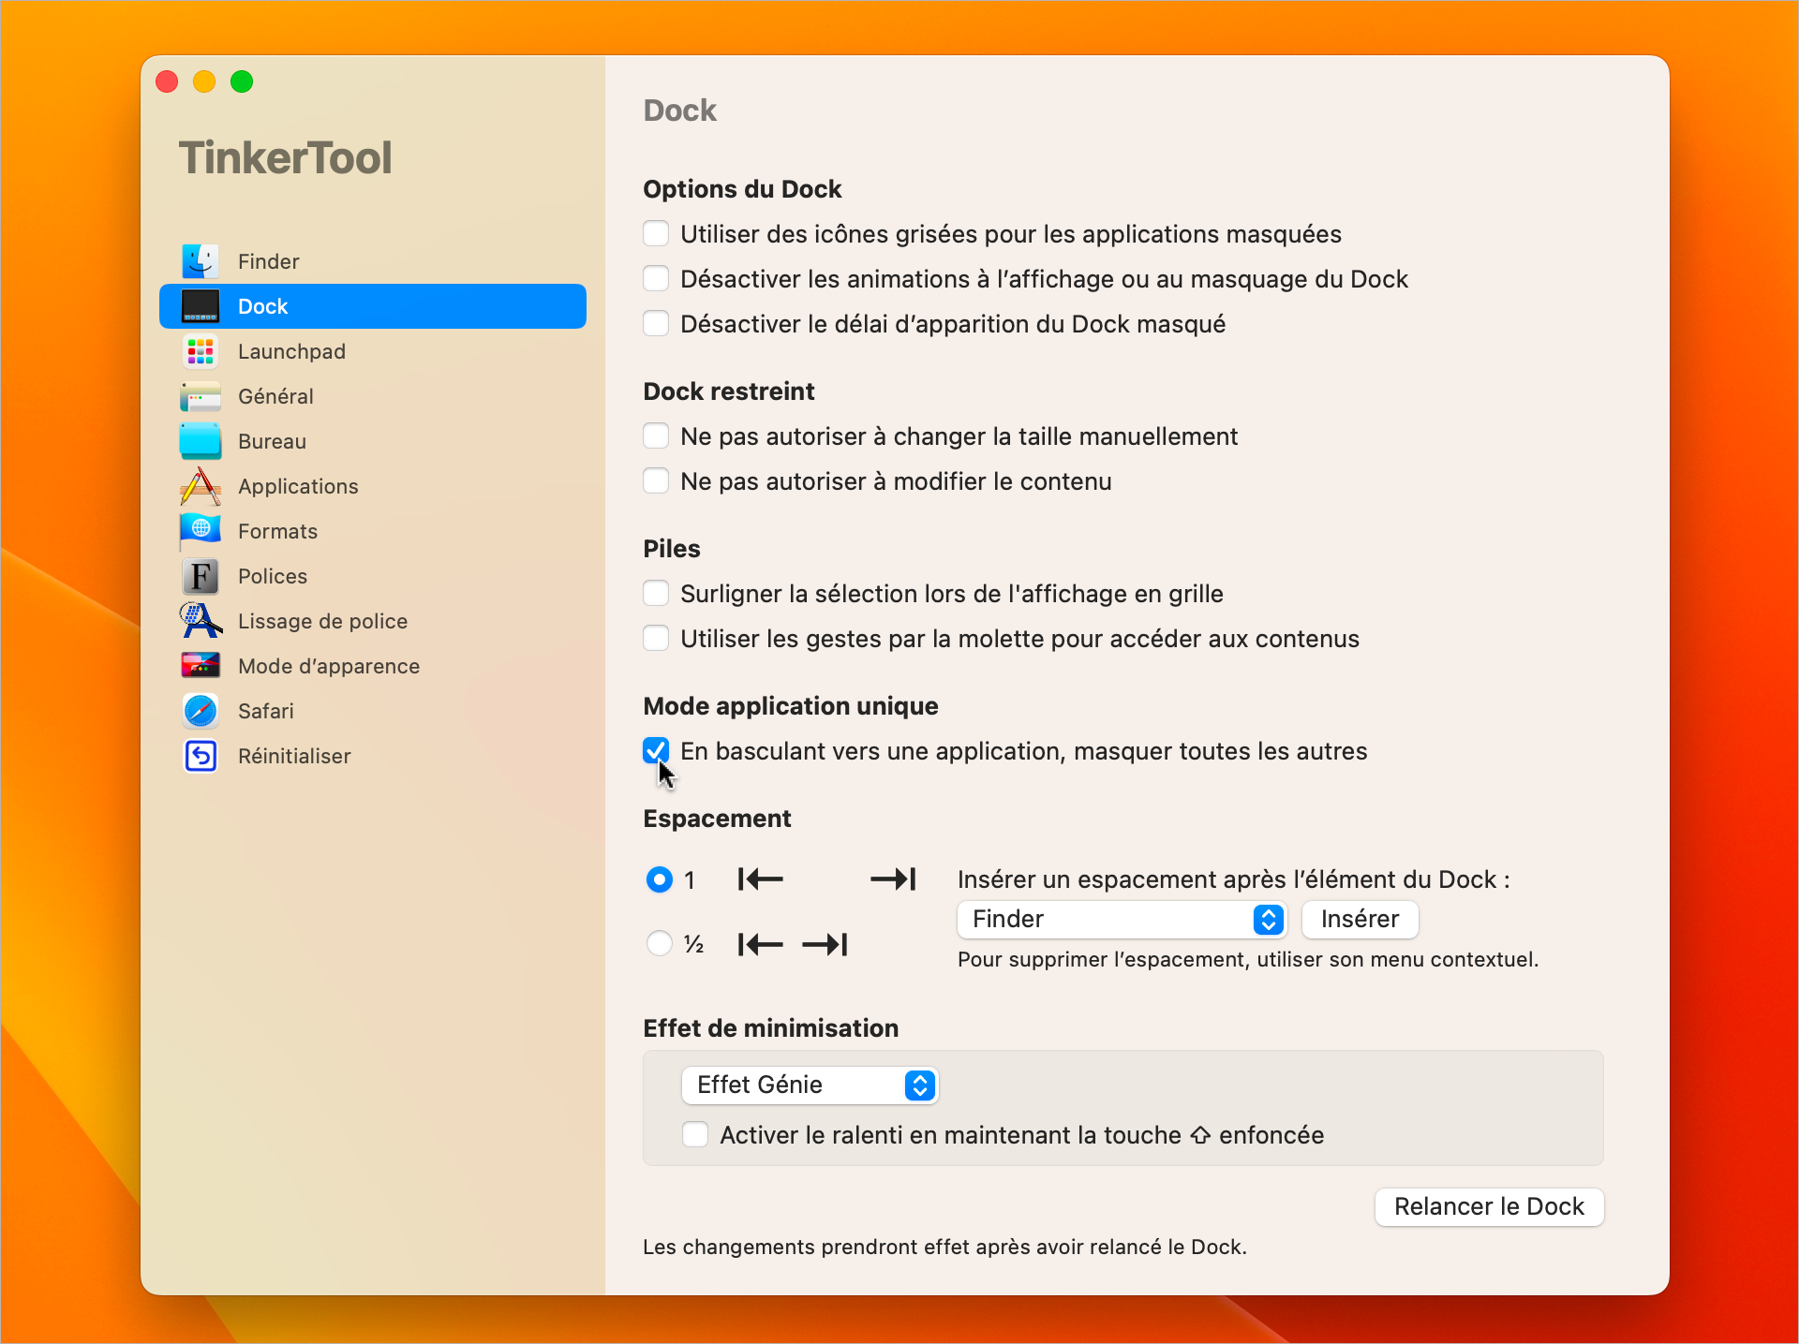Click the Polices F icon

pyautogui.click(x=201, y=576)
